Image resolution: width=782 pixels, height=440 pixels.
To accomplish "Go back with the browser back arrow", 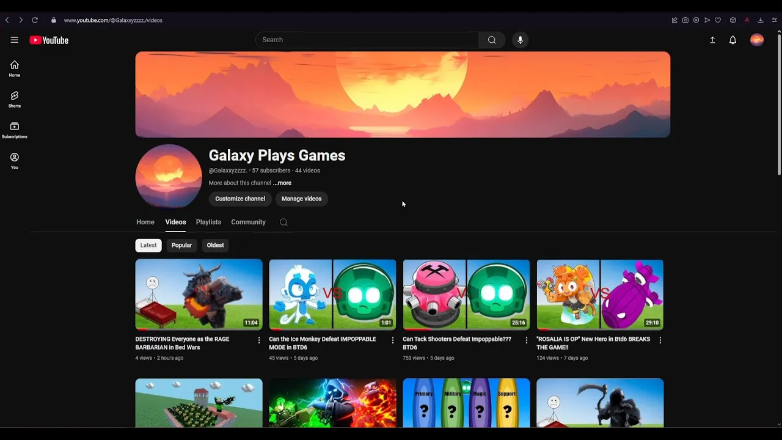I will point(7,20).
